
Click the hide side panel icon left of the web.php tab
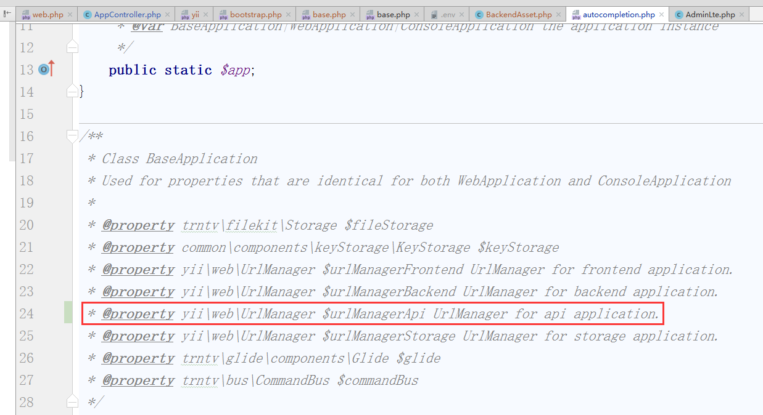[x=7, y=13]
